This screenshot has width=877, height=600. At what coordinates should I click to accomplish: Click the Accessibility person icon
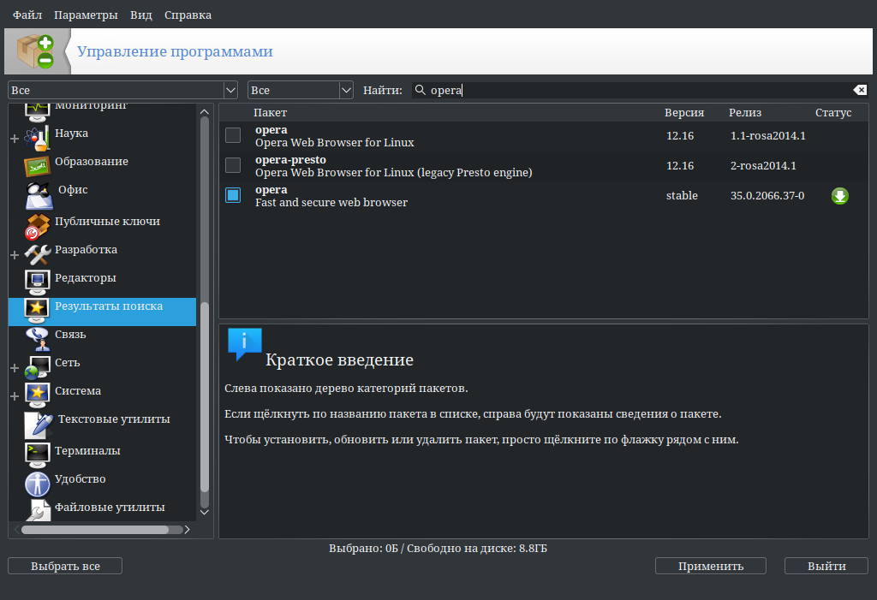(38, 484)
